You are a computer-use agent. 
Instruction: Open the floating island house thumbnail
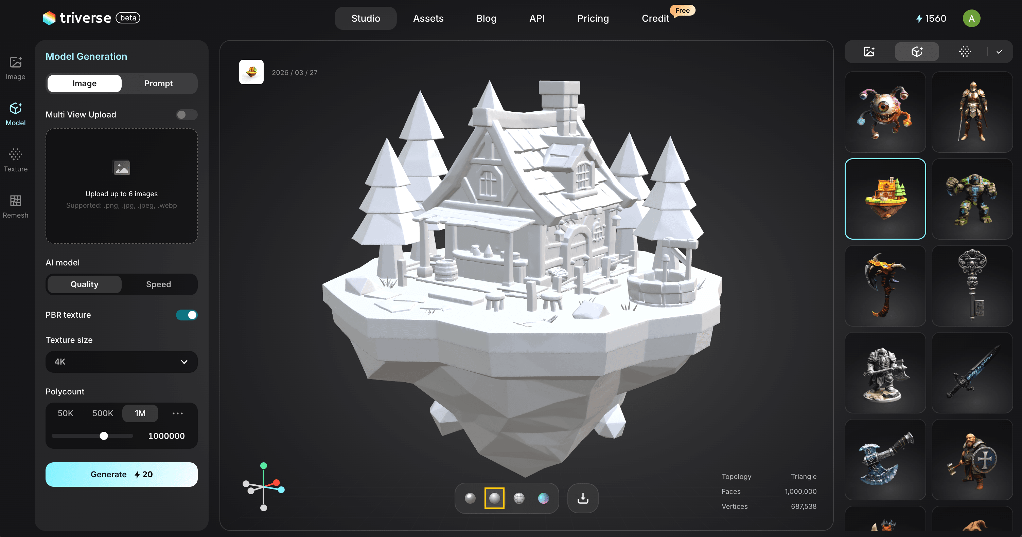click(885, 199)
